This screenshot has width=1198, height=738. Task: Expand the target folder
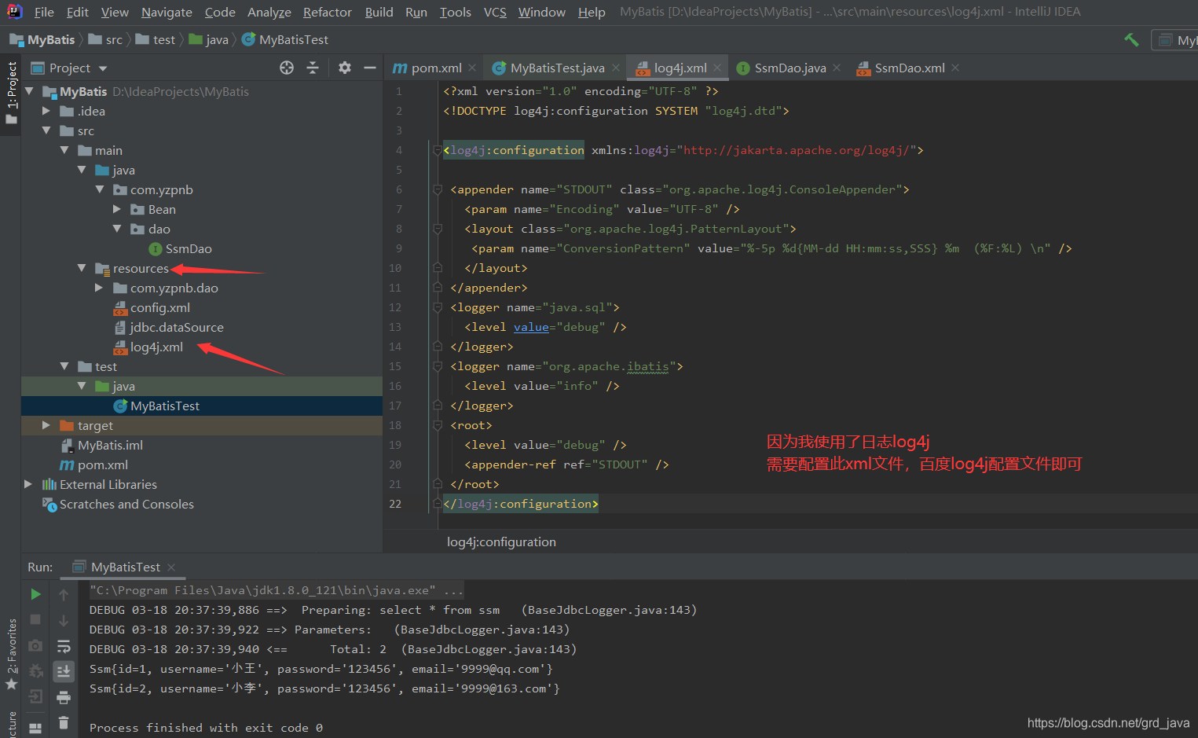[46, 425]
